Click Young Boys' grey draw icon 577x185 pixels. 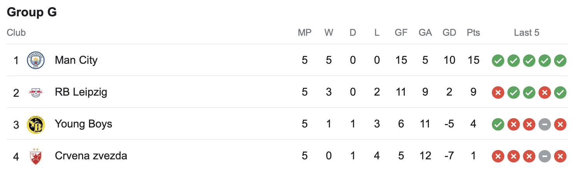(545, 124)
